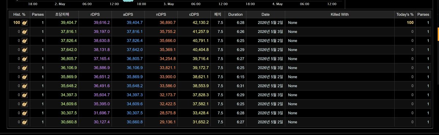Viewport: 439px width, 135px height.
Task: Click the nDPS value 36,890.7
Action: (168, 23)
